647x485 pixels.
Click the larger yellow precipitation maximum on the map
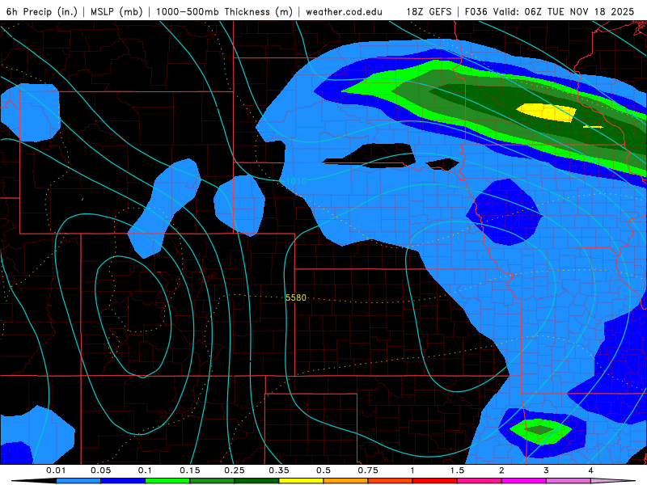point(546,112)
